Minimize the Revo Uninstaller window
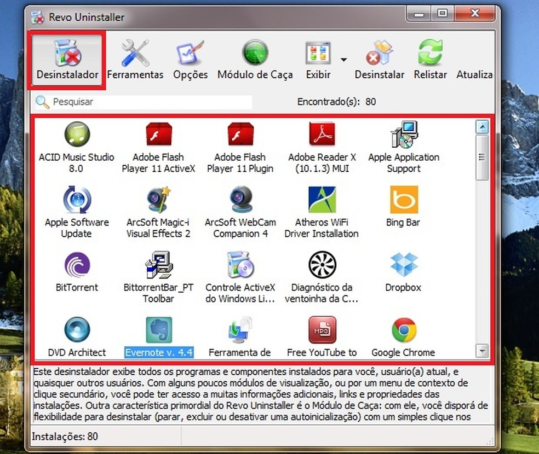 [418, 14]
